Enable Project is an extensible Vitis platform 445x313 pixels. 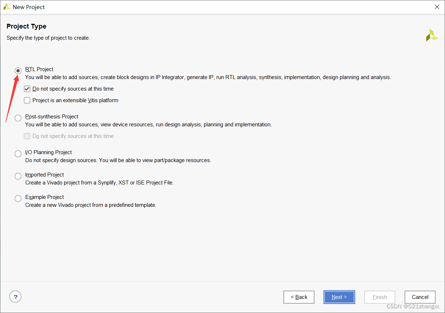point(27,100)
